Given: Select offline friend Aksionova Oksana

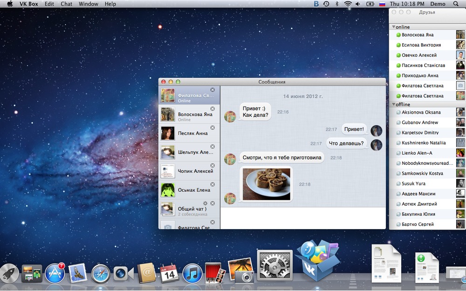Looking at the screenshot, I should point(427,112).
